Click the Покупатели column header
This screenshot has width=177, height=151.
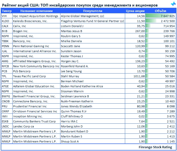point(93,11)
